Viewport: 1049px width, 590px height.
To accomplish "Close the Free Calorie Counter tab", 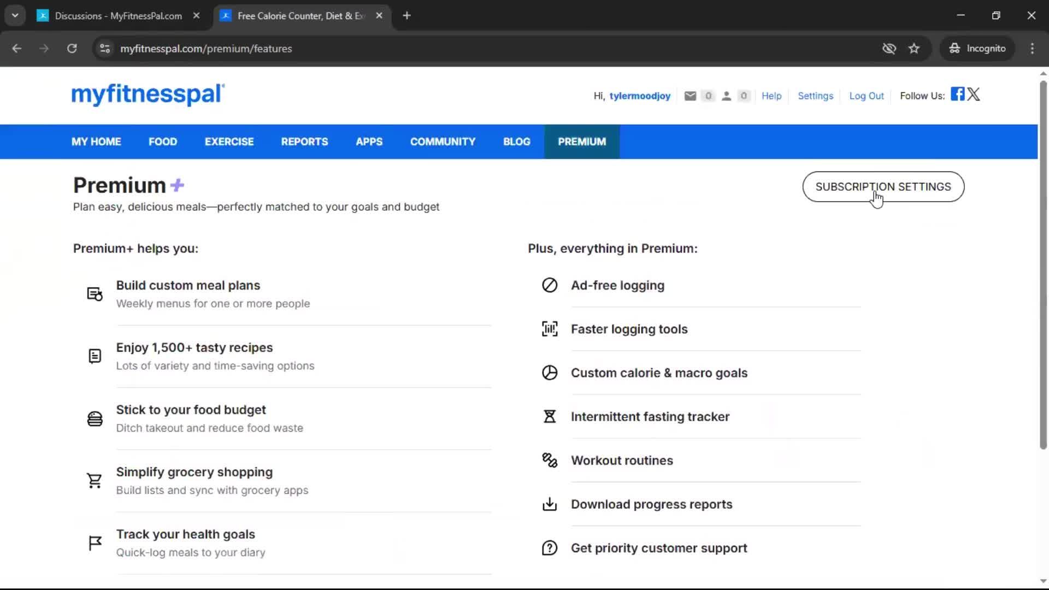I will 379,16.
